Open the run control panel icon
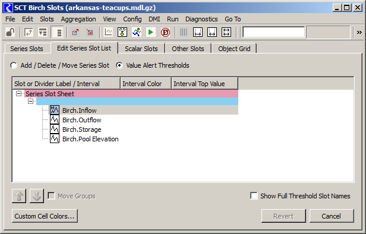Image resolution: width=366 pixels, height=234 pixels. 122,32
